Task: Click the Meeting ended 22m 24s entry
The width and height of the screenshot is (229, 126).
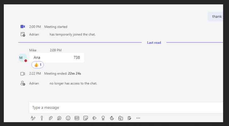Action: (62, 73)
